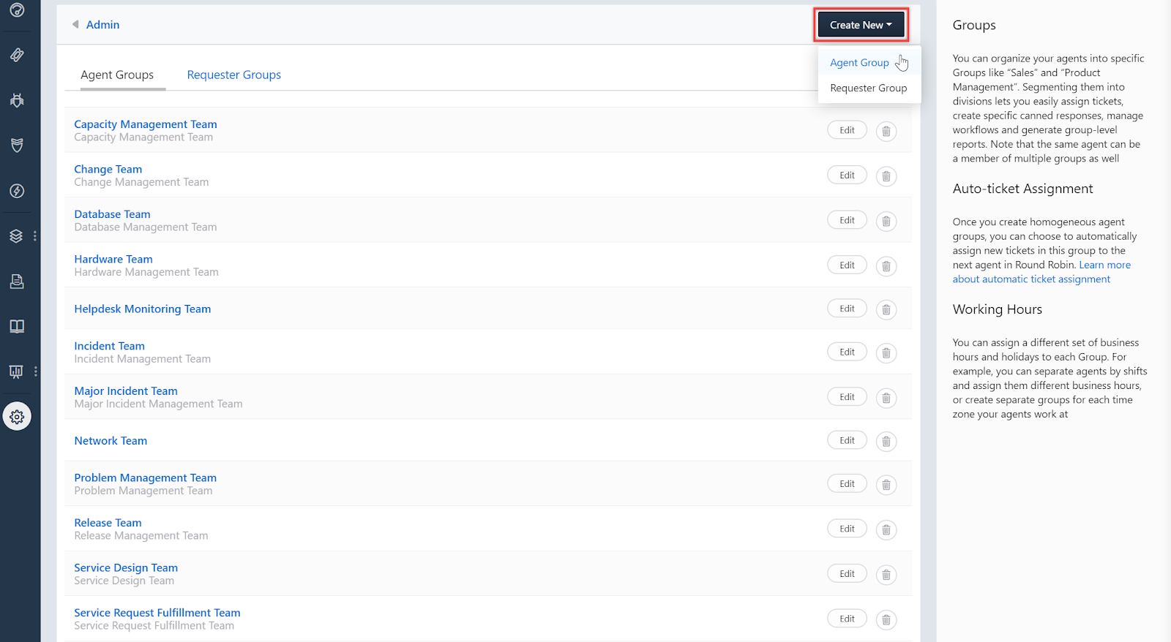Delete the Incident Team group
Image resolution: width=1171 pixels, height=642 pixels.
tap(886, 353)
